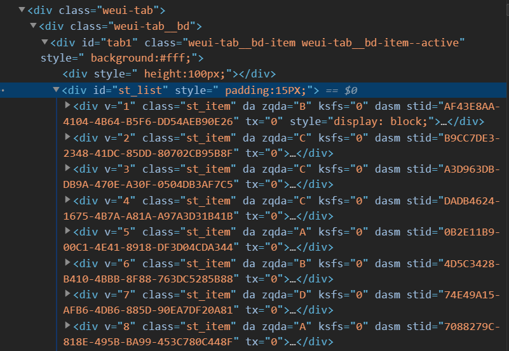The height and width of the screenshot is (351, 509).
Task: Expand the st_item div with v="1"
Action: pyautogui.click(x=69, y=106)
